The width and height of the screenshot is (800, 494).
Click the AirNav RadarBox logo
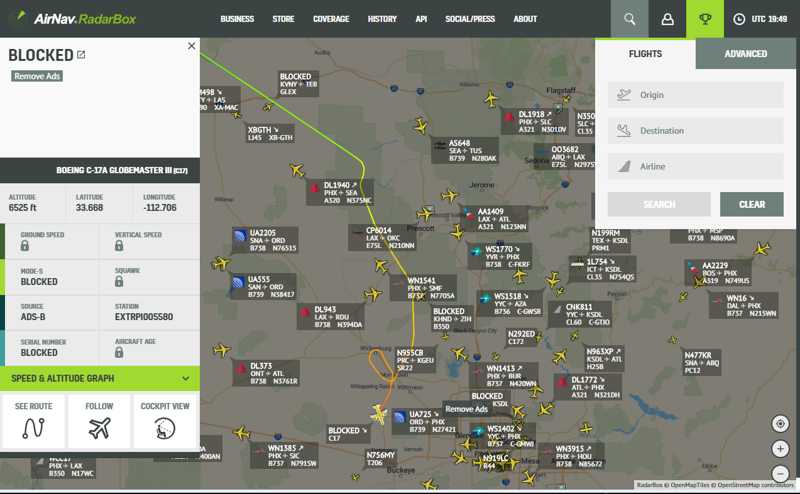click(72, 19)
